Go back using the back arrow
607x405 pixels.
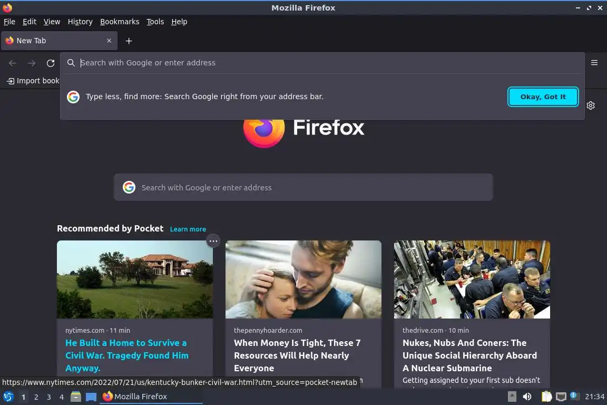tap(13, 63)
